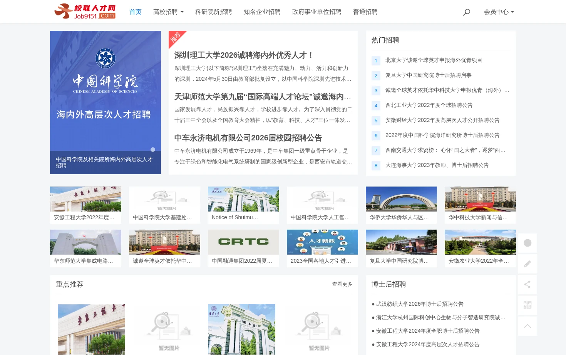Open 武汉纺织大学2026年博士后招聘公告
Screen dimensions: 566x355
(420, 304)
